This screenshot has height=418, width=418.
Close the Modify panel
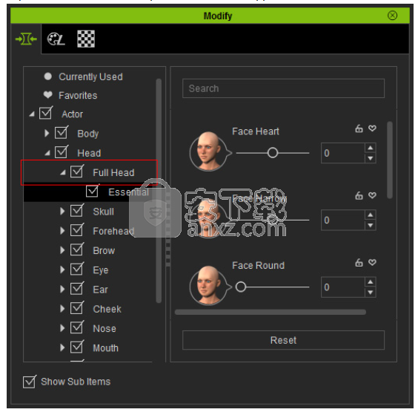coord(392,16)
